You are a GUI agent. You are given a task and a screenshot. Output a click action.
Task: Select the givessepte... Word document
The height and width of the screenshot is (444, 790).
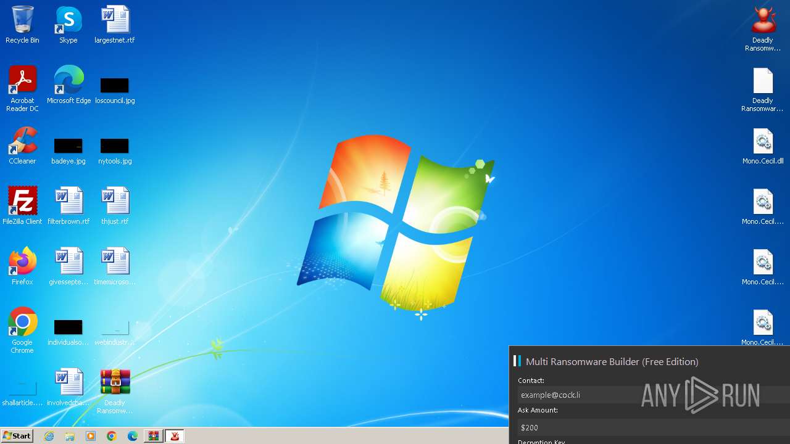69,266
